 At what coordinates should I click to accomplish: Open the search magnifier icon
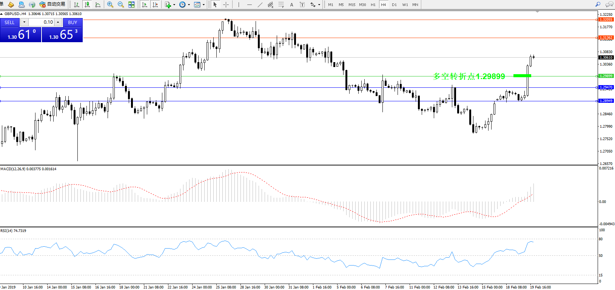pyautogui.click(x=598, y=5)
